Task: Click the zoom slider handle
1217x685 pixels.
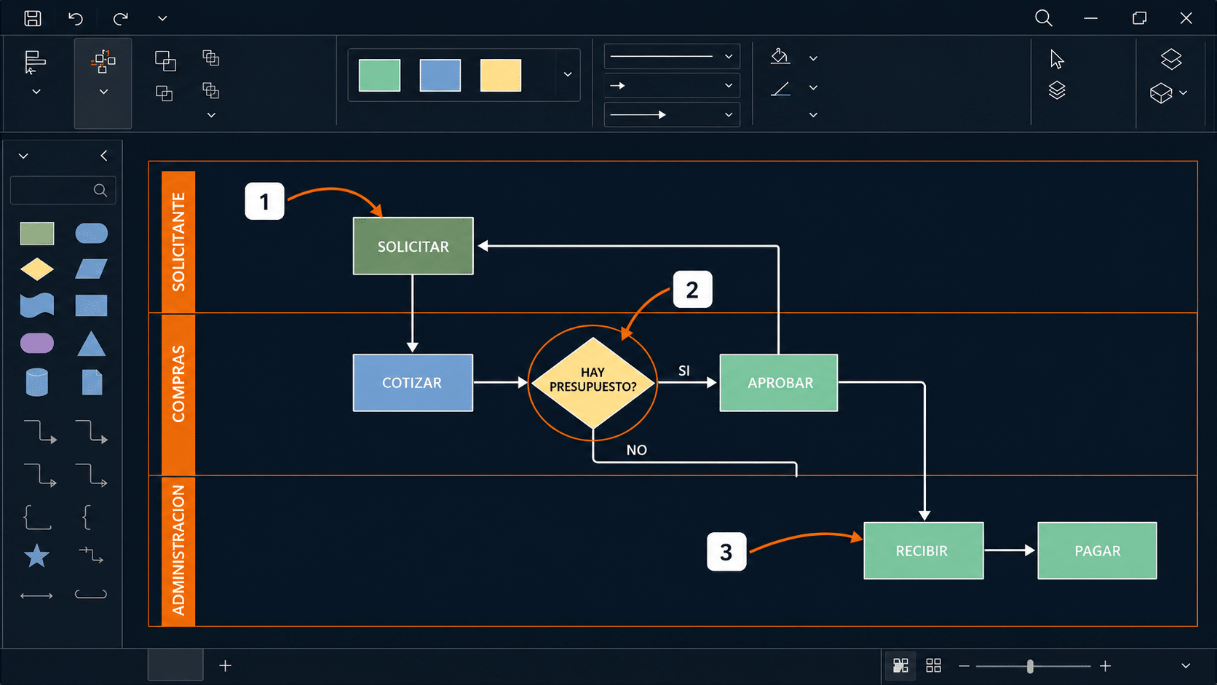Action: (1030, 666)
